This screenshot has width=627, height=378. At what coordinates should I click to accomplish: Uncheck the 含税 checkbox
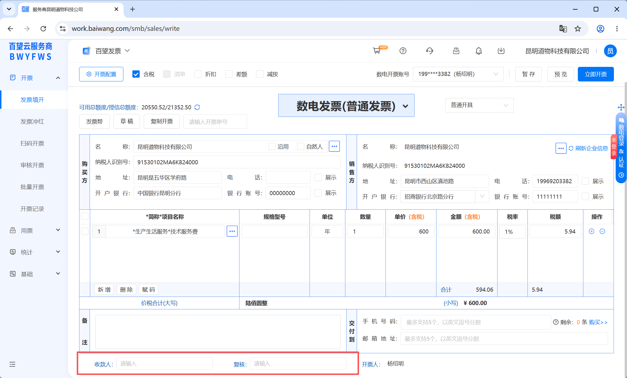coord(136,74)
